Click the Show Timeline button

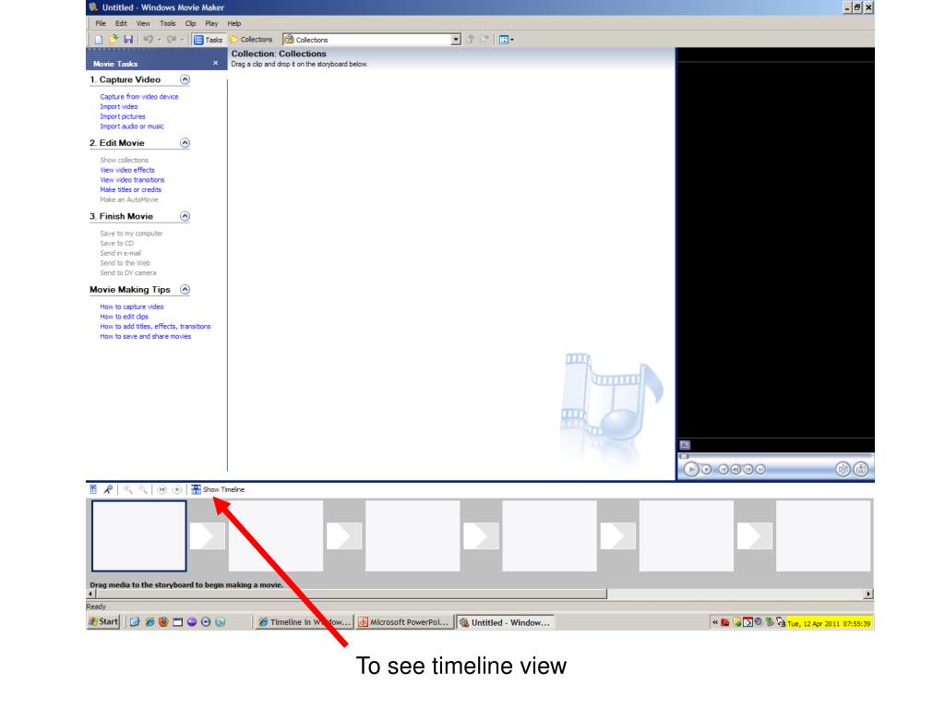point(218,489)
